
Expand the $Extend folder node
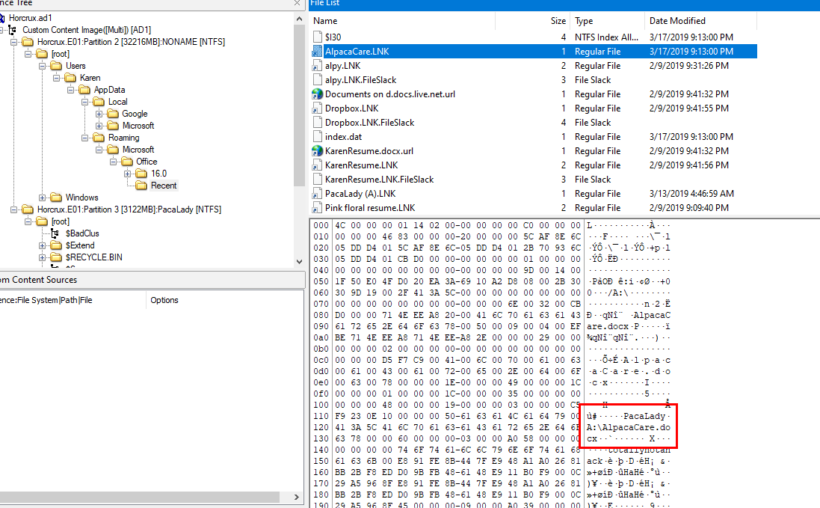point(42,245)
